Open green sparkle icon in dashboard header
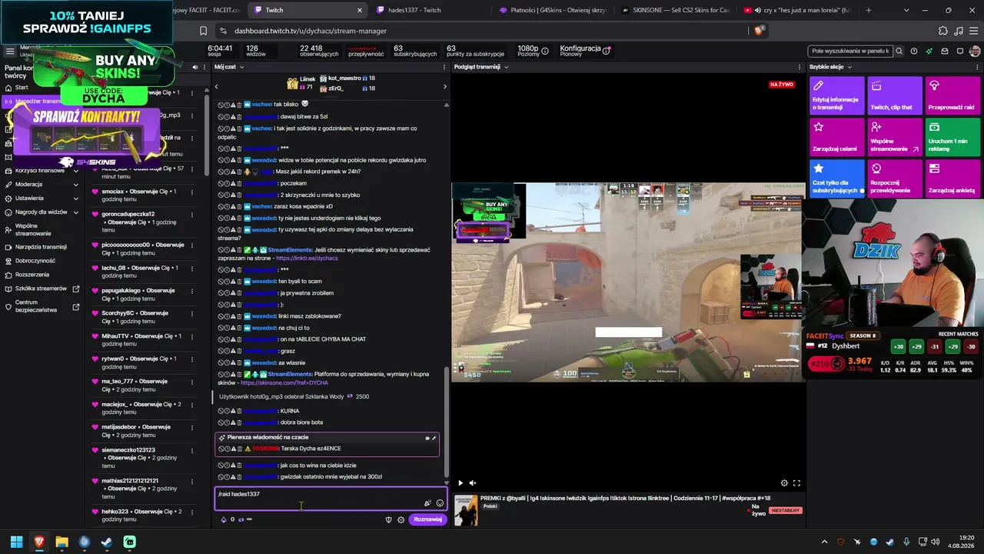The width and height of the screenshot is (984, 554). 929,51
